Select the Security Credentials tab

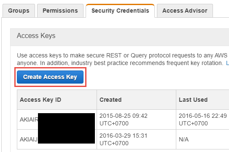(x=120, y=11)
